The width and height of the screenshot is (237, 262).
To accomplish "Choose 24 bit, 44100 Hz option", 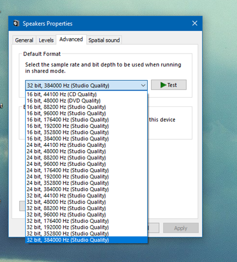I will (x=87, y=145).
